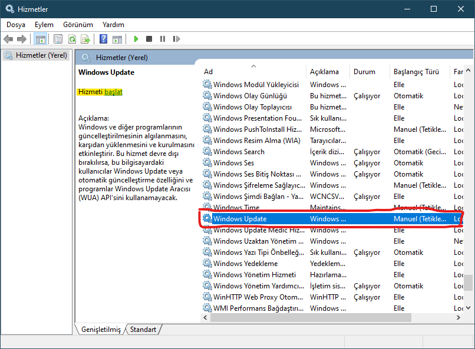This screenshot has width=475, height=349.
Task: Select Windows Yönetim Yardımcı service row
Action: (x=332, y=286)
